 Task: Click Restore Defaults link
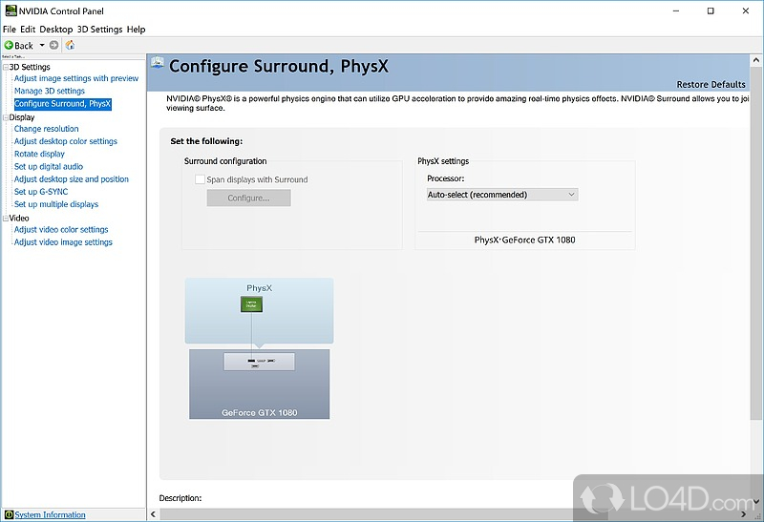point(711,85)
